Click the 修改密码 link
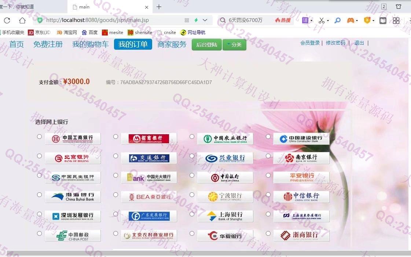Viewport: 411px width, 257px height. (x=335, y=43)
